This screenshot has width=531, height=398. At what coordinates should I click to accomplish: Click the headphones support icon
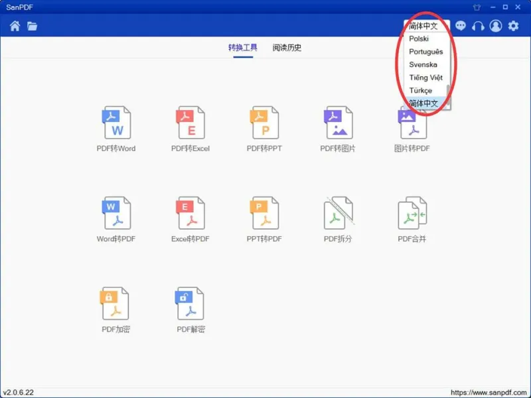coord(478,26)
